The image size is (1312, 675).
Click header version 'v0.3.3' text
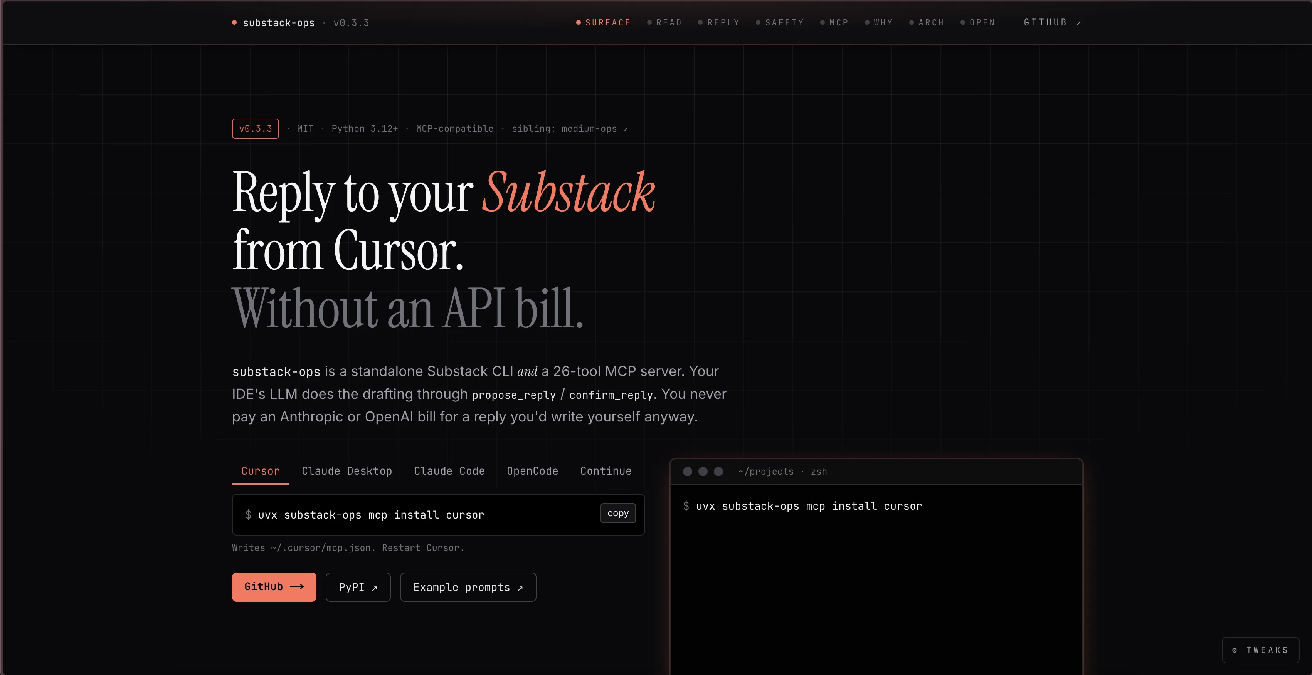[x=351, y=23]
